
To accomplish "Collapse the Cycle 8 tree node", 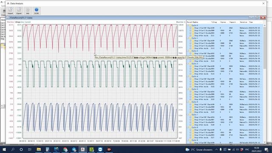I will [188, 127].
